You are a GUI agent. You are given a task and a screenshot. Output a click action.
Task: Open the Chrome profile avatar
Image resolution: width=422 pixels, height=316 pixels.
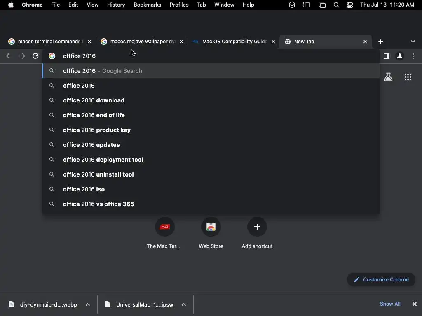tap(400, 56)
